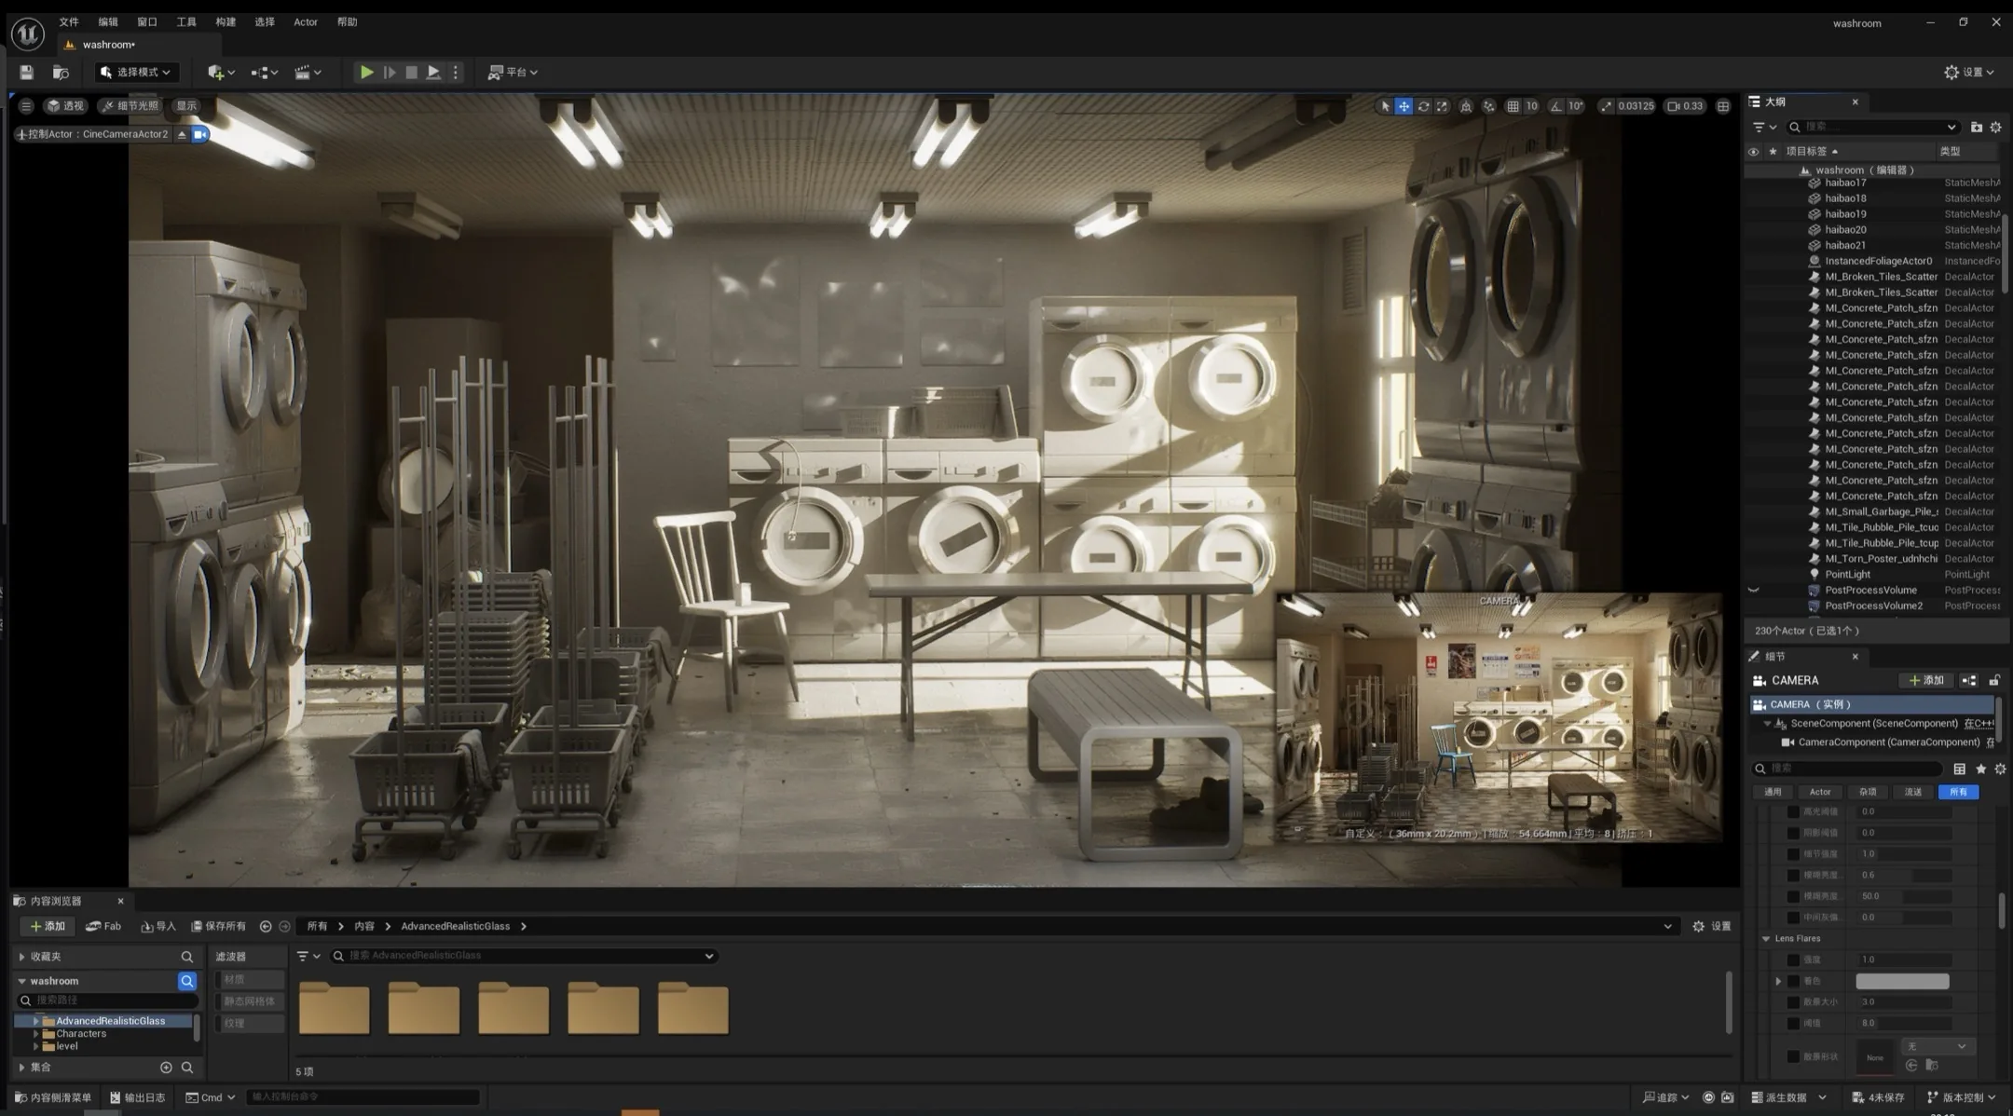Open the 设置 settings menu at top right
The height and width of the screenshot is (1116, 2013).
point(1969,72)
